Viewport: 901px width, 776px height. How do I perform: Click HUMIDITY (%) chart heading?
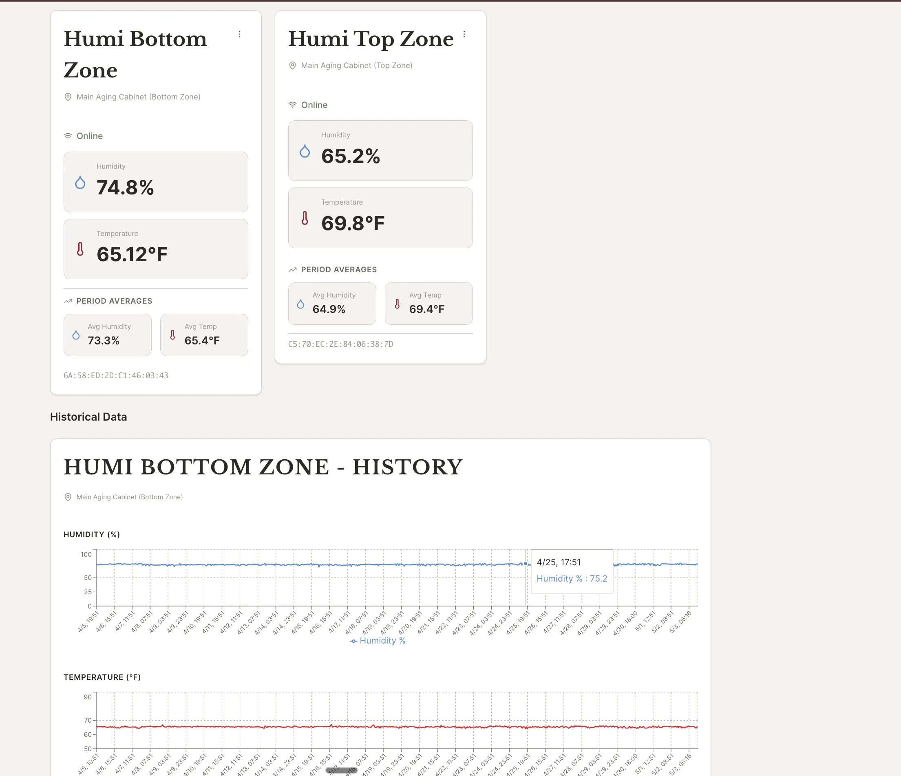[92, 534]
